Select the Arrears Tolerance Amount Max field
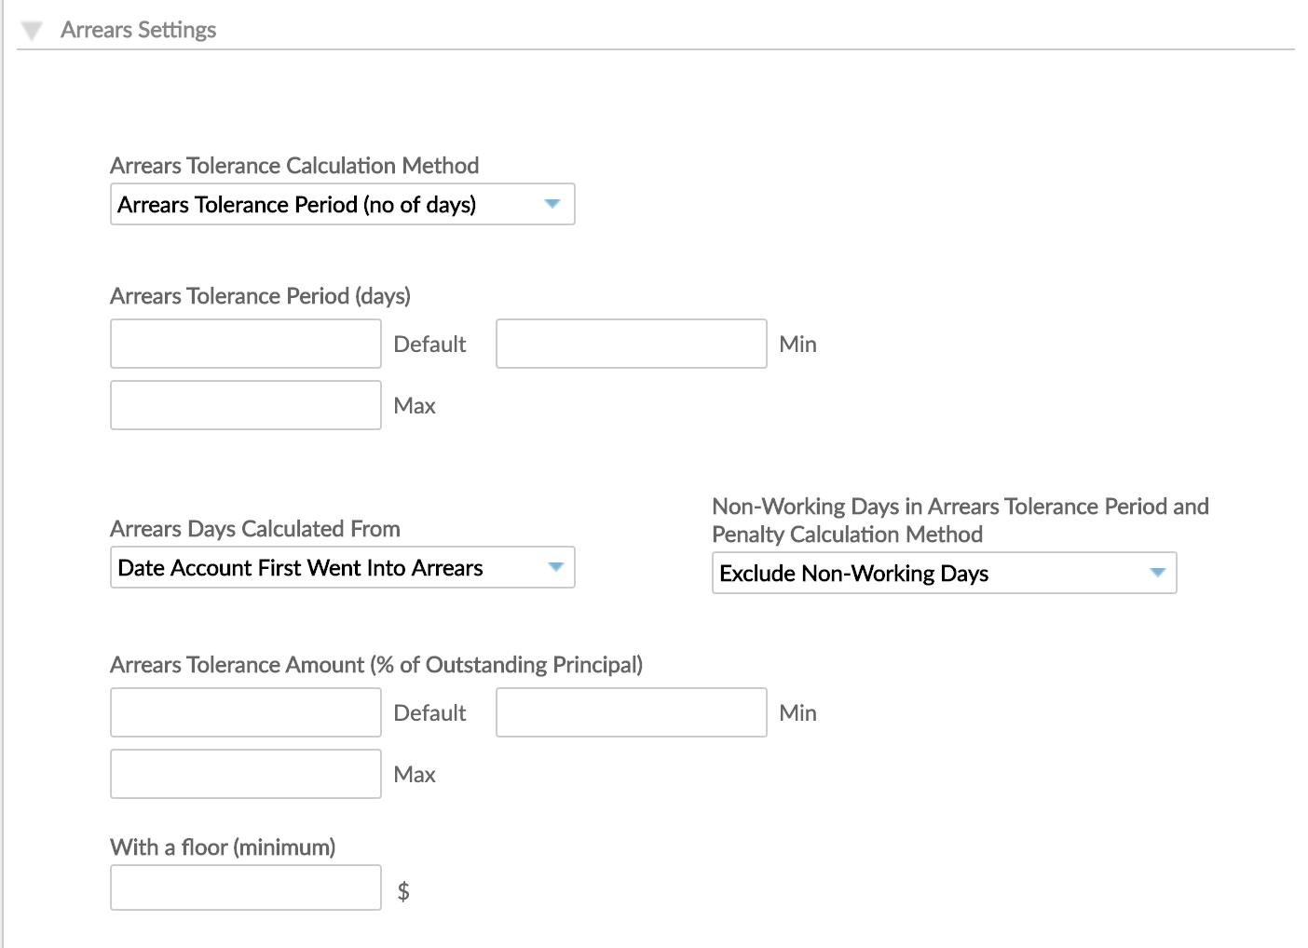Image resolution: width=1308 pixels, height=948 pixels. tap(246, 774)
